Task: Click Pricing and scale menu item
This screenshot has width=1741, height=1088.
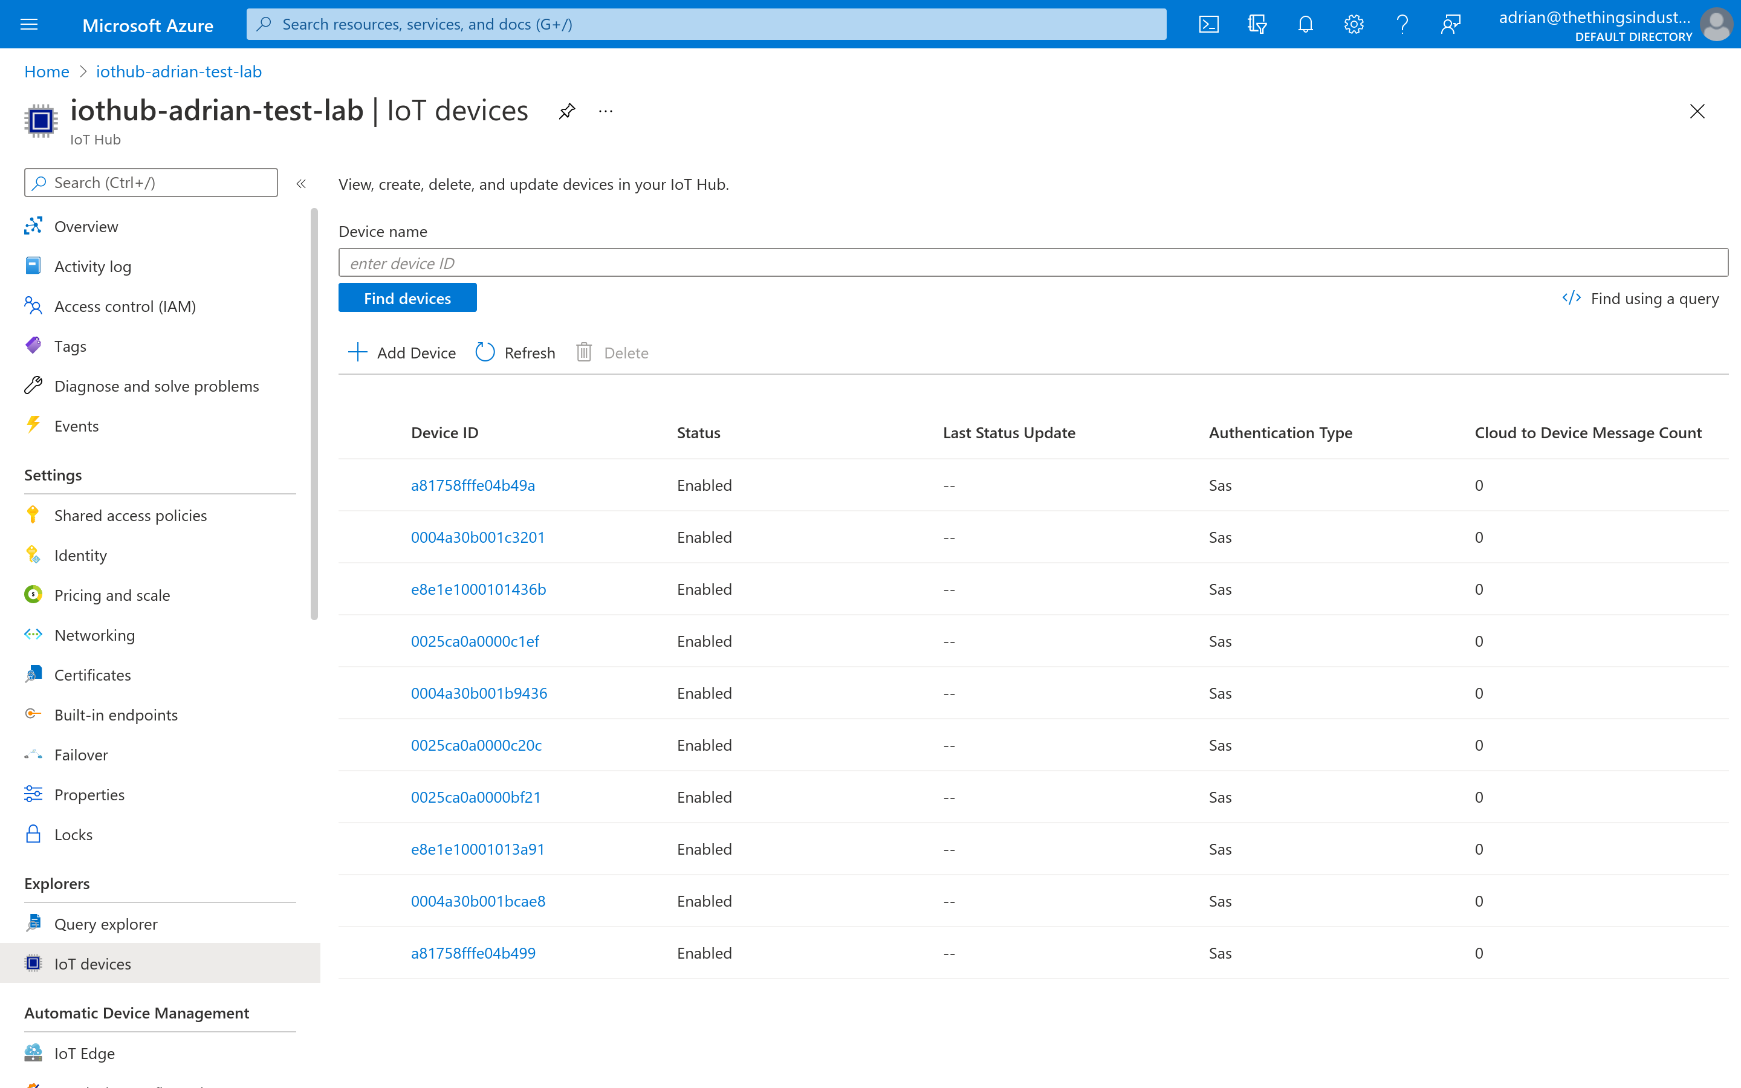Action: (112, 594)
